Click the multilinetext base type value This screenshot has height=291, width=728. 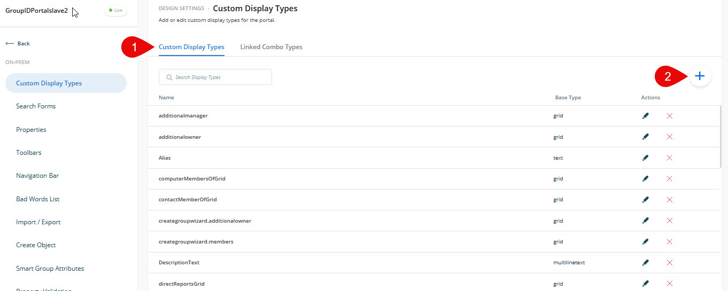point(569,263)
